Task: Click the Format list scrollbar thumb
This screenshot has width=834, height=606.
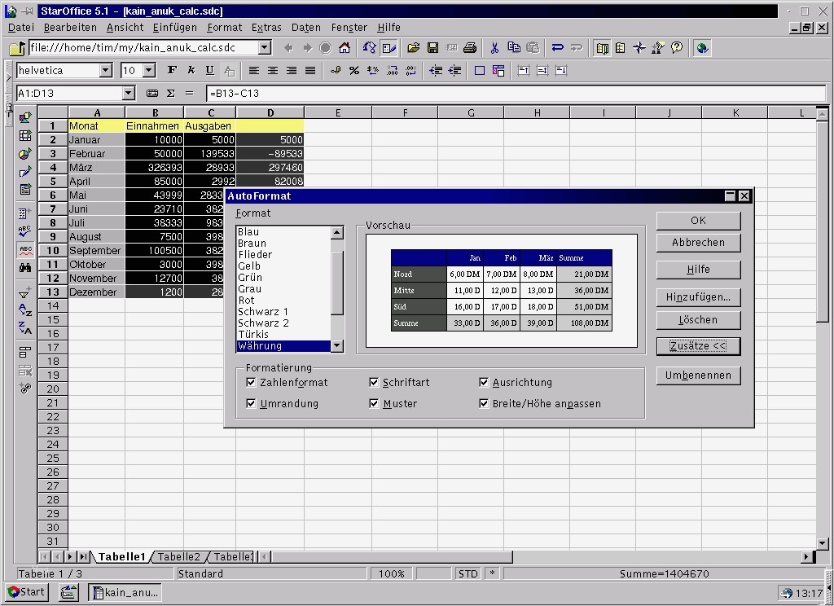Action: pos(336,283)
